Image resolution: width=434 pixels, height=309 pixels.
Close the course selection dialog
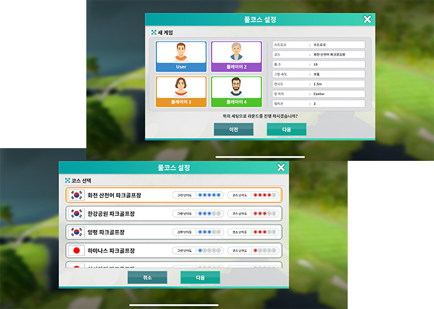click(x=281, y=167)
